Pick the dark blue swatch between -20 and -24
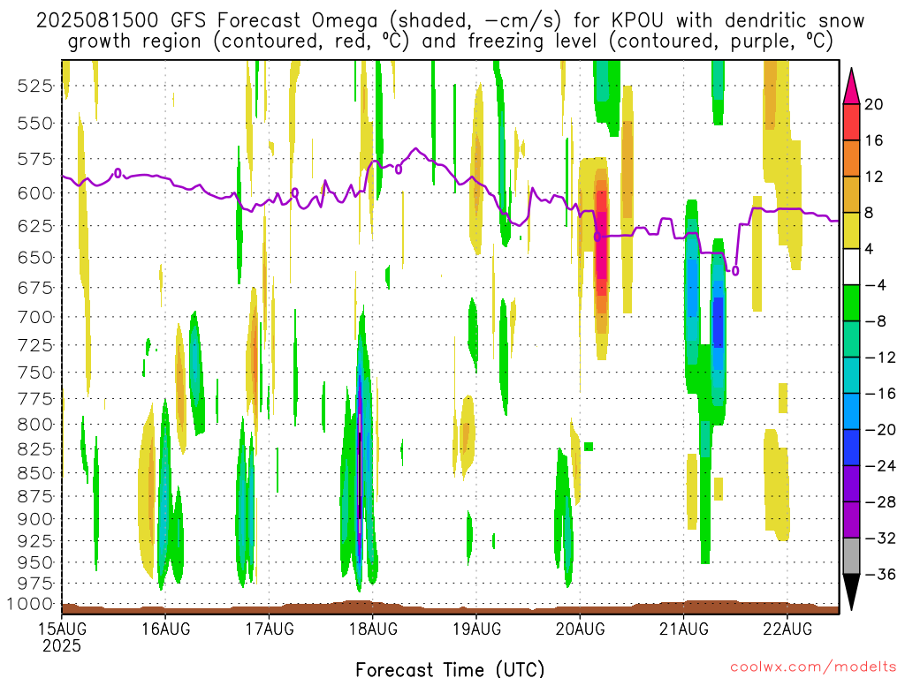Screen dimensions: 905x678 pyautogui.click(x=851, y=448)
